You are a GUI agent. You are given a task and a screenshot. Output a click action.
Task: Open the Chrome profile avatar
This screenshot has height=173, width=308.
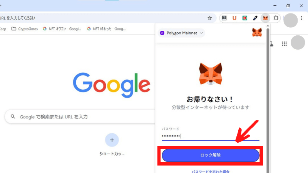pyautogui.click(x=291, y=20)
